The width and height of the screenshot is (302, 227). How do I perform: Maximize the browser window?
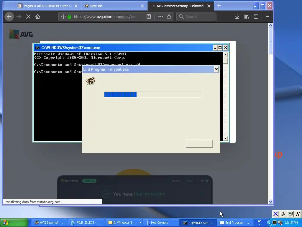pyautogui.click(x=262, y=6)
